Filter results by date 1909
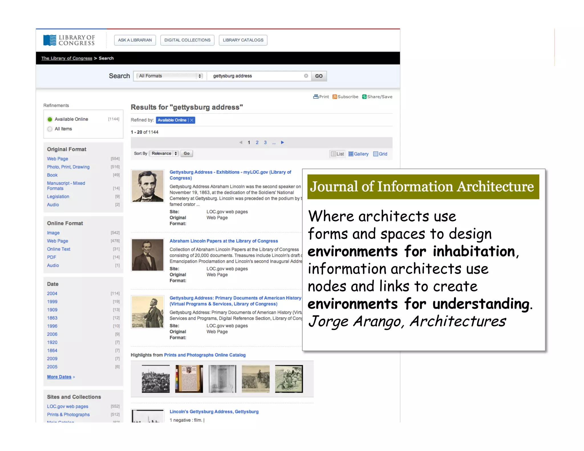 (52, 310)
